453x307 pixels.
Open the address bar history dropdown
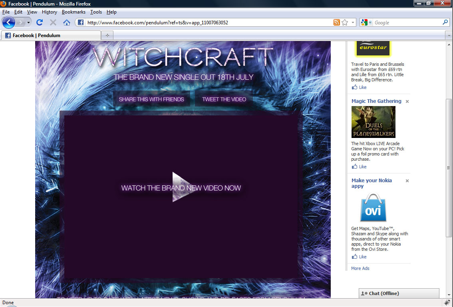[353, 22]
